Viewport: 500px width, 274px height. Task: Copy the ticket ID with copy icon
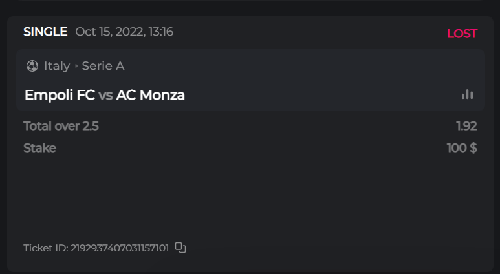click(180, 248)
